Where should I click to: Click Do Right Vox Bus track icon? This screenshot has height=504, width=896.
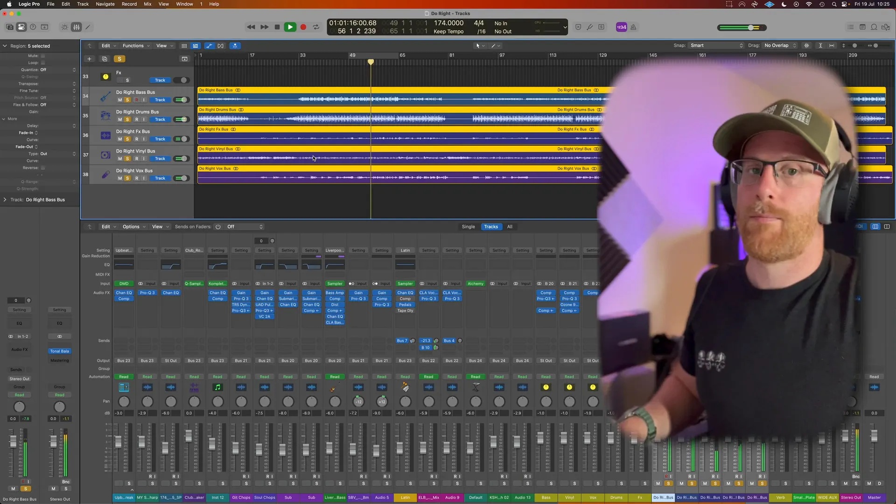click(x=105, y=174)
